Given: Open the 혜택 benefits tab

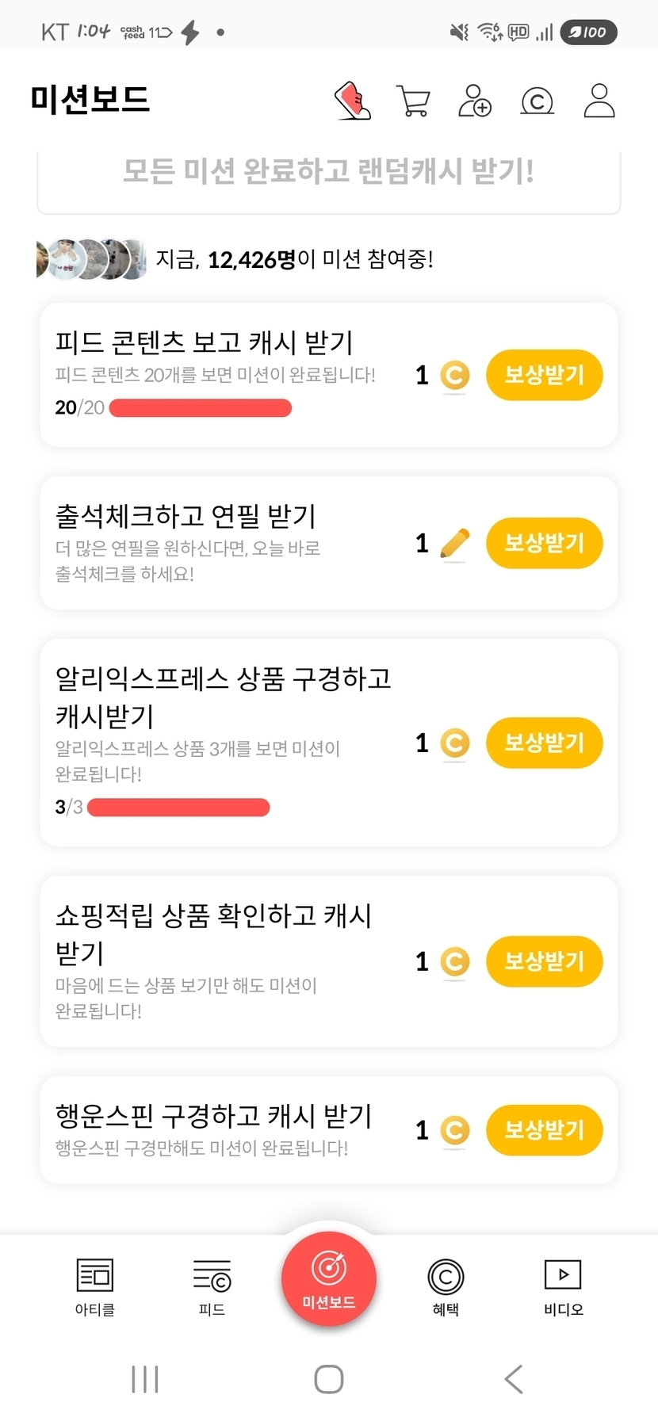Looking at the screenshot, I should coord(446,1287).
